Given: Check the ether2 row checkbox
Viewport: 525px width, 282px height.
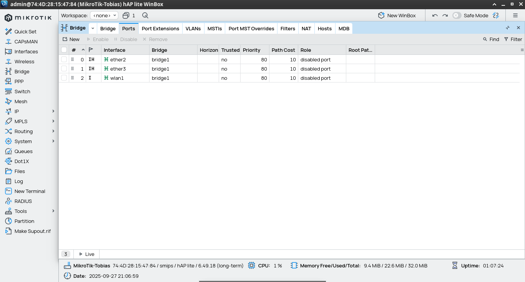Looking at the screenshot, I should 64,59.
